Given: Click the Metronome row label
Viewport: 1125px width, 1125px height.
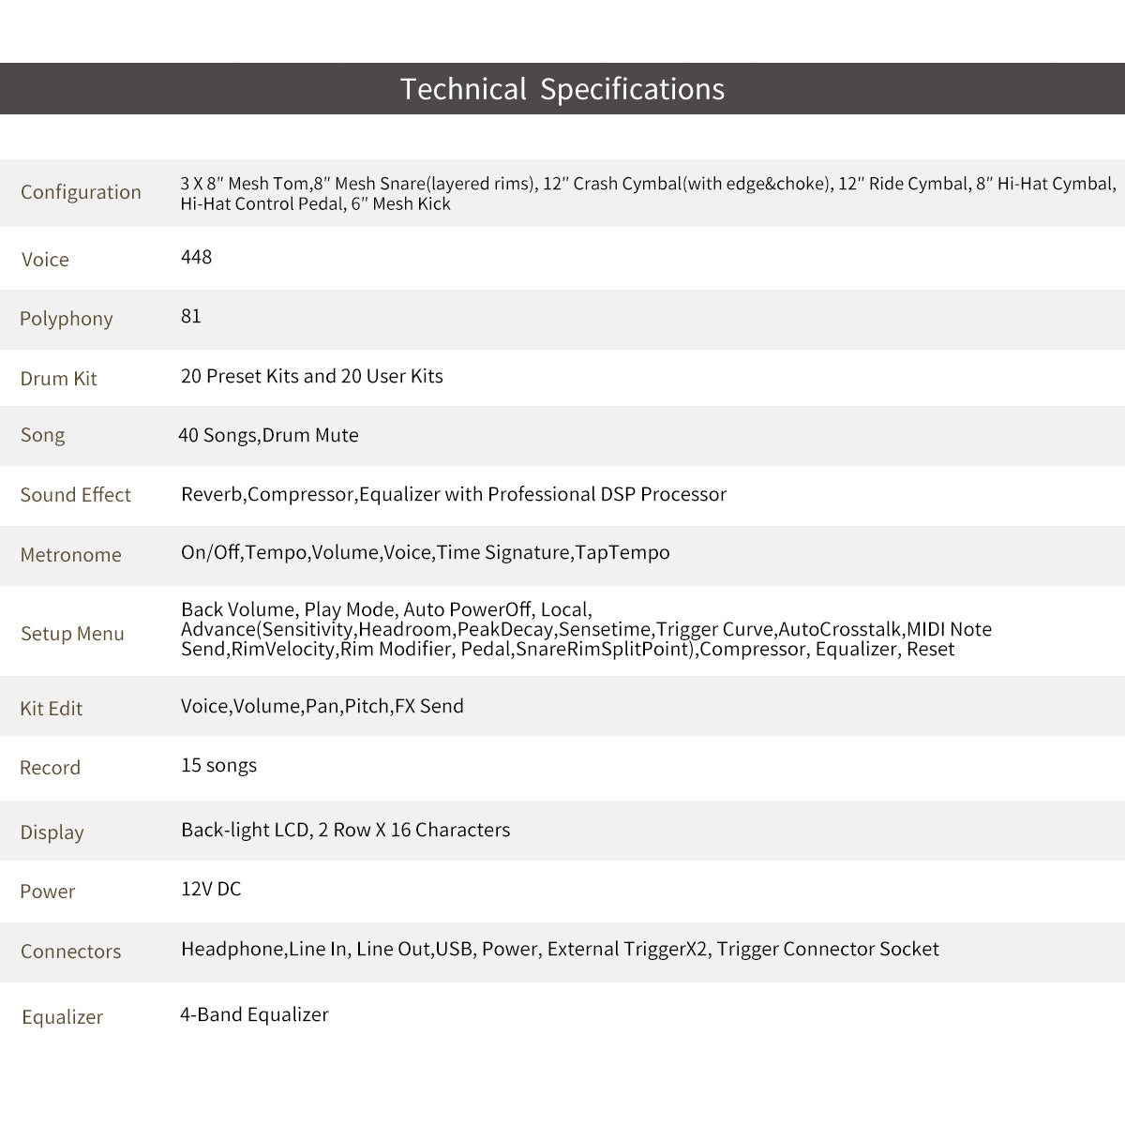Looking at the screenshot, I should pyautogui.click(x=70, y=555).
